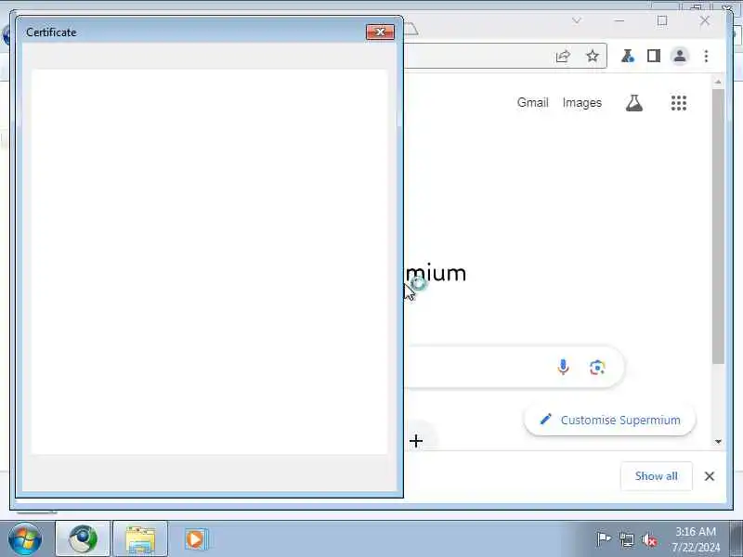This screenshot has height=557, width=743.
Task: Open Windows Media Player from the taskbar
Action: [196, 538]
